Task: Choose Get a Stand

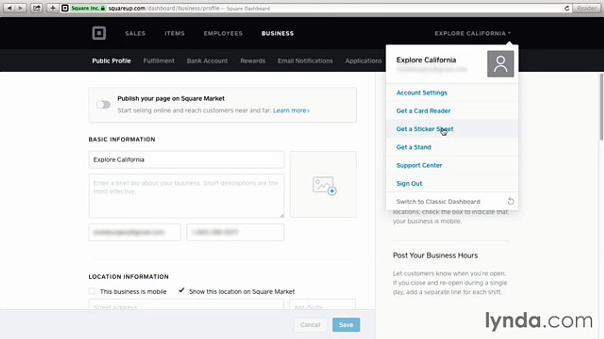Action: (x=452, y=147)
